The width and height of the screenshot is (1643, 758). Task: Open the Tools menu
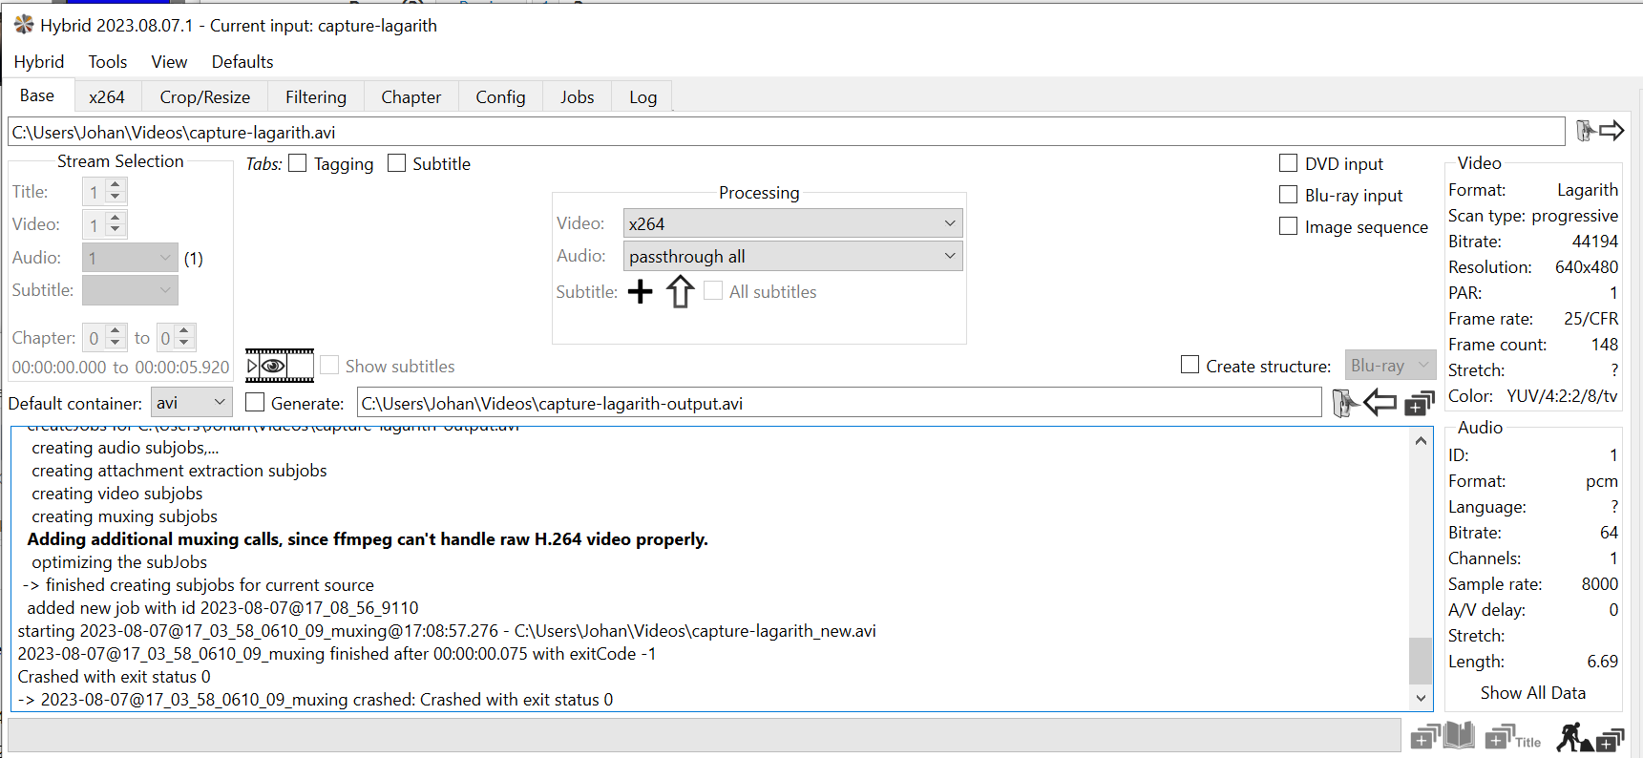click(107, 62)
